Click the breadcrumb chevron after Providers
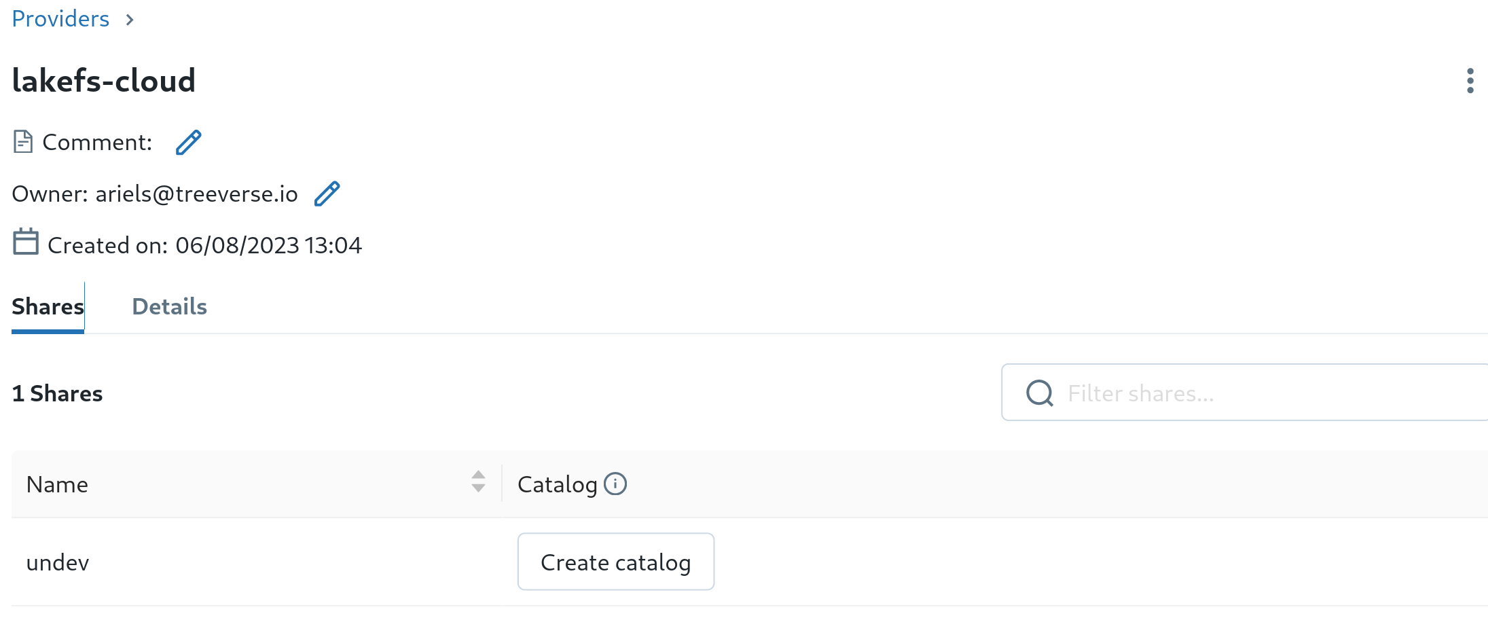The height and width of the screenshot is (618, 1488). point(130,20)
